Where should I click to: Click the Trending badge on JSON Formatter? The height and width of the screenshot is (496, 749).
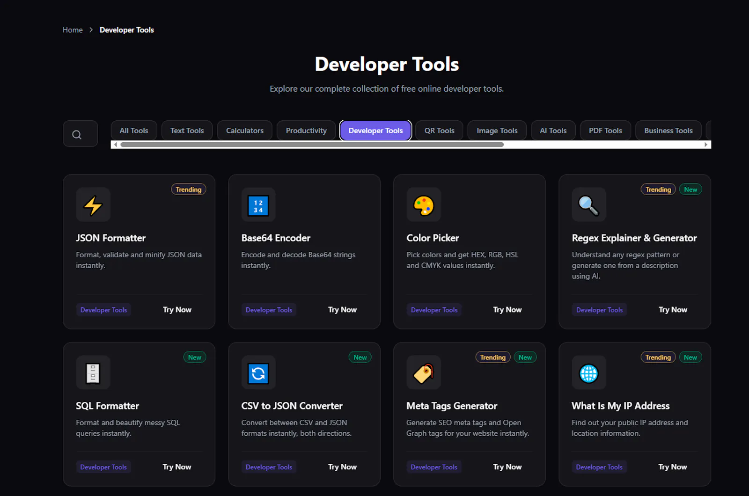click(189, 190)
